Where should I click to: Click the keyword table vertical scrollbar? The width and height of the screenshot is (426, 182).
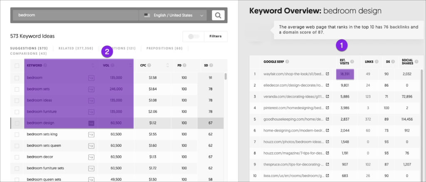pyautogui.click(x=225, y=77)
